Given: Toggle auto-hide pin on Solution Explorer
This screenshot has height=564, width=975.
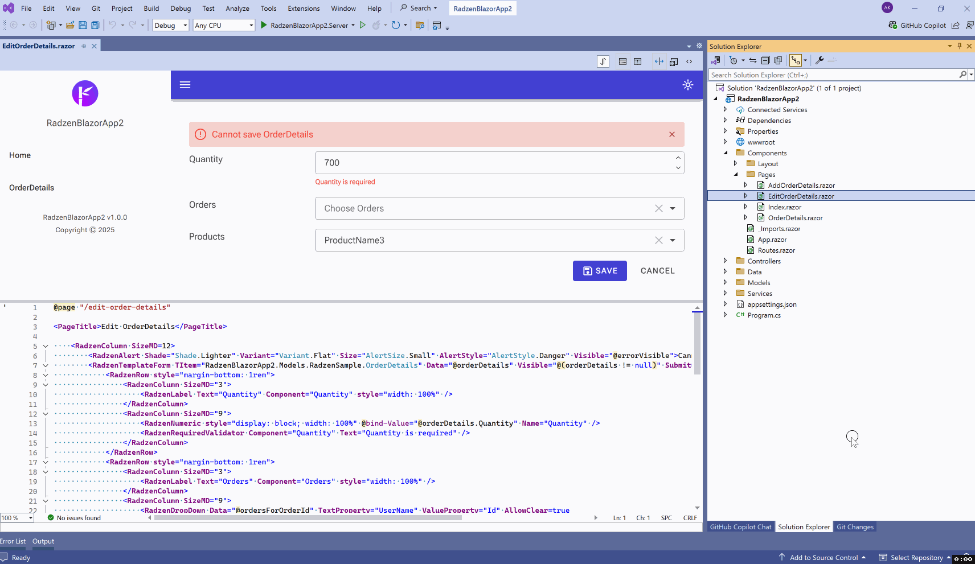Looking at the screenshot, I should (960, 46).
